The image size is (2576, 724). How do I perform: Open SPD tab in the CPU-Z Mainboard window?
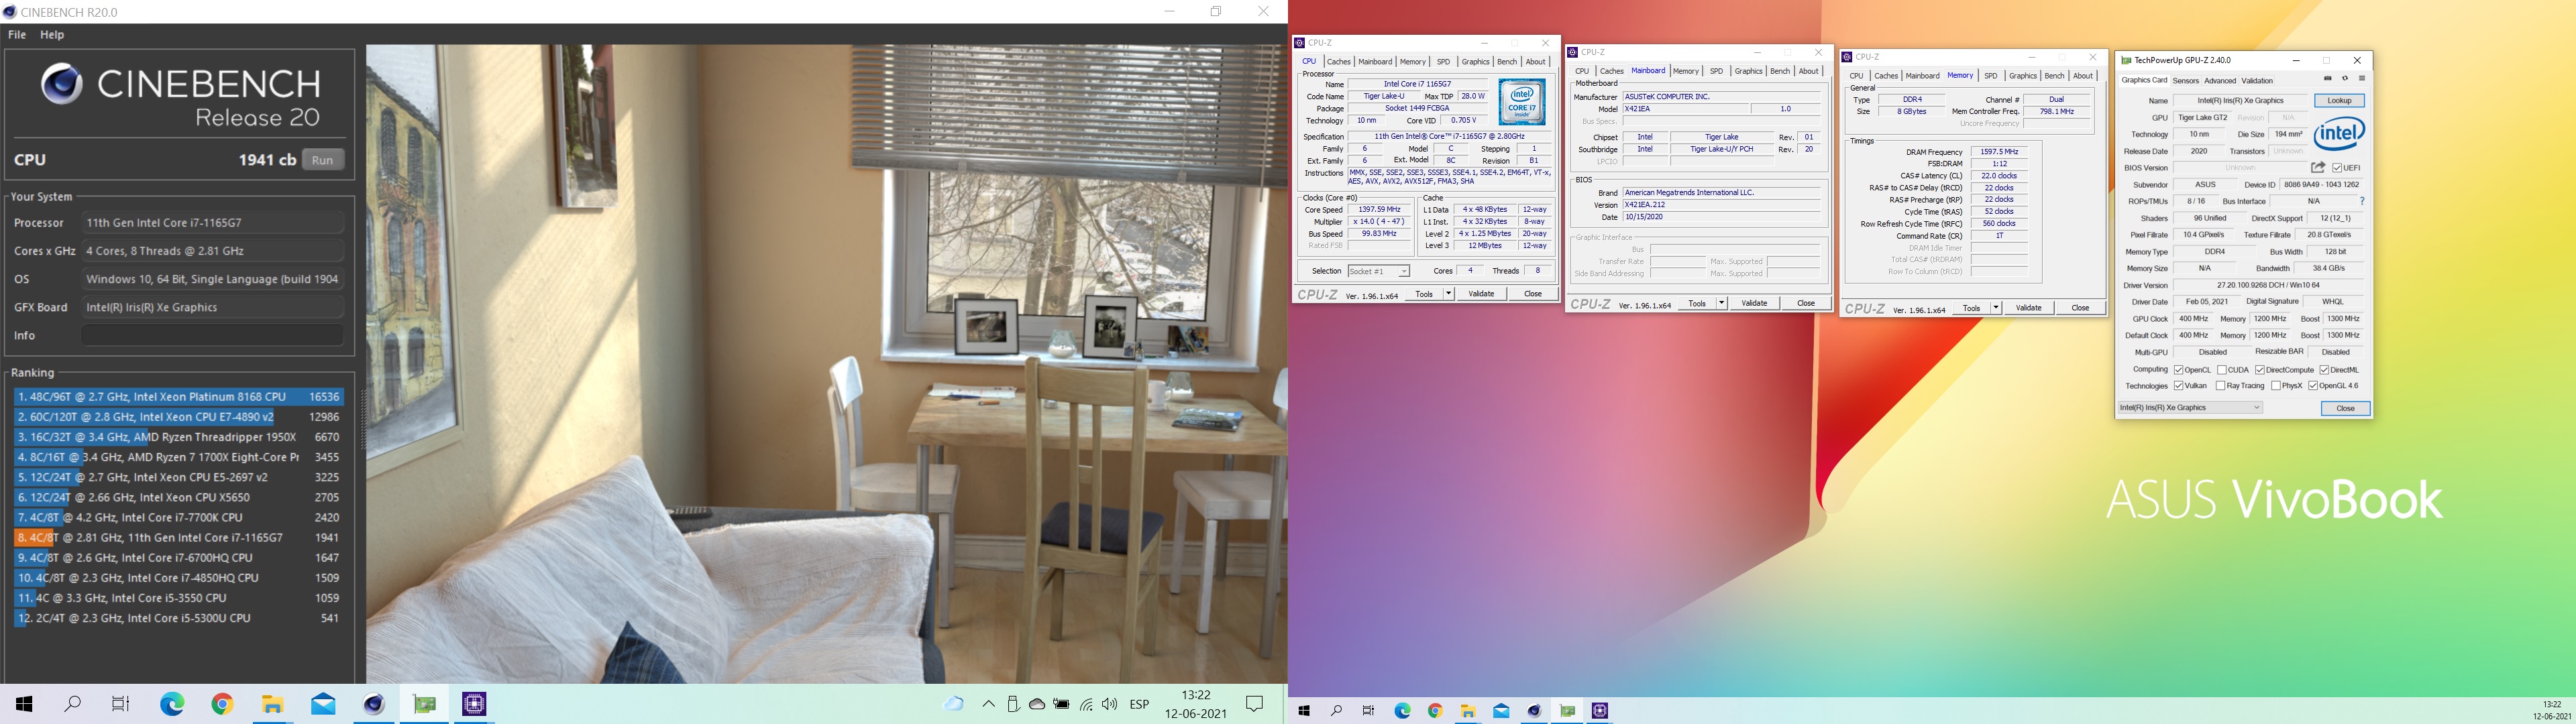(x=1716, y=71)
